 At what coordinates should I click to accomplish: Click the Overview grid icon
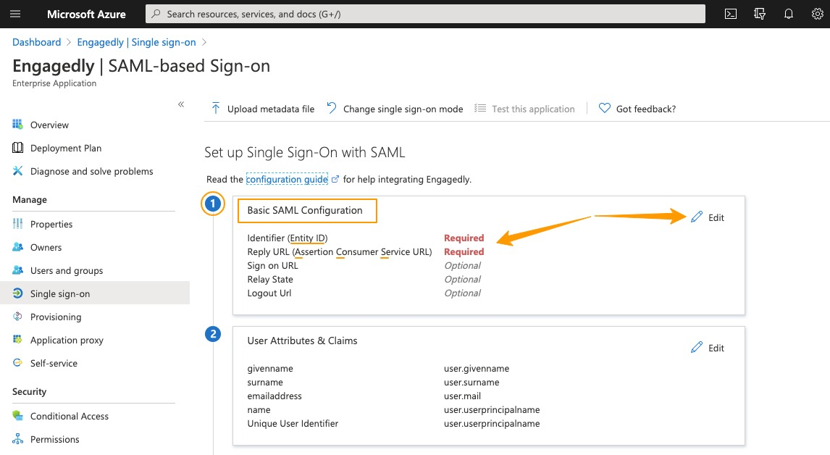17,125
